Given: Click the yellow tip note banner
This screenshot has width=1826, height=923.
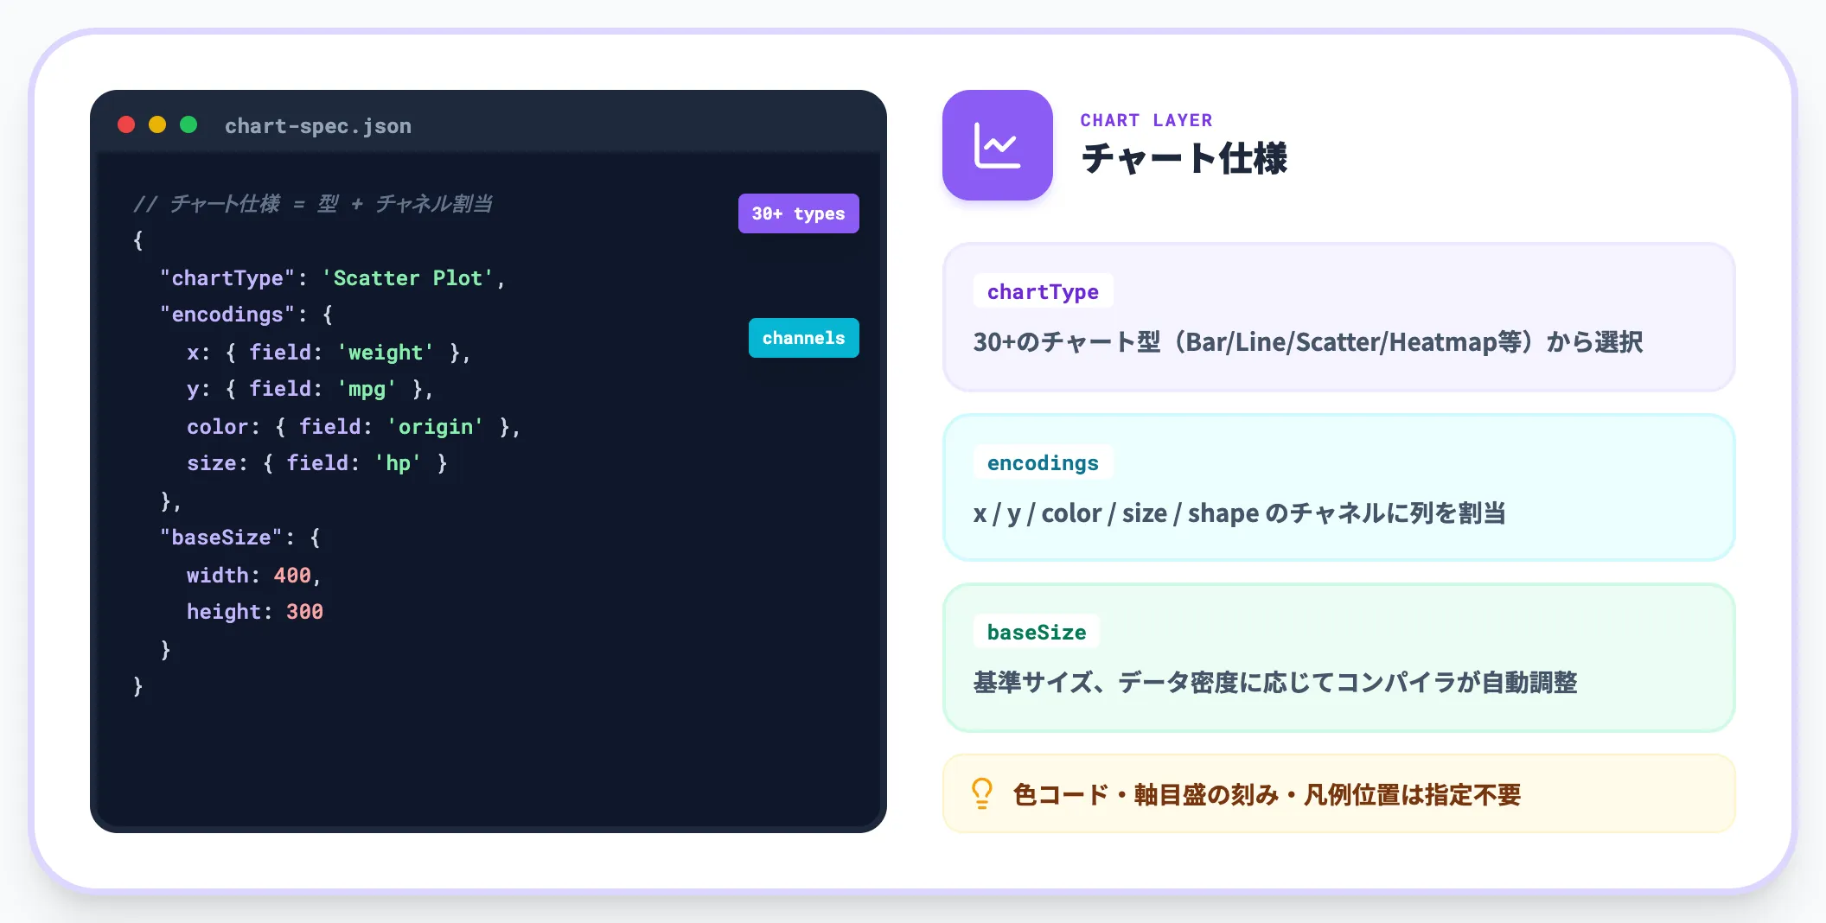Looking at the screenshot, I should pyautogui.click(x=1338, y=793).
